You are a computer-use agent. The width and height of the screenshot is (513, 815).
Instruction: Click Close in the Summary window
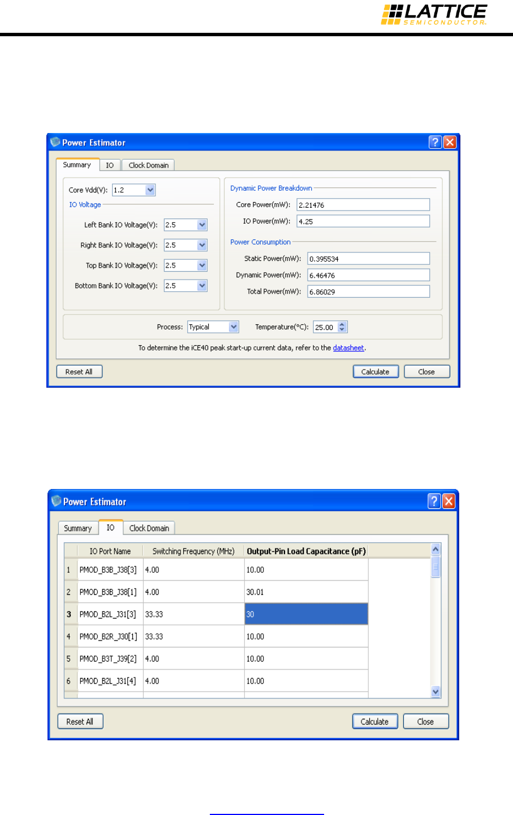click(x=427, y=372)
